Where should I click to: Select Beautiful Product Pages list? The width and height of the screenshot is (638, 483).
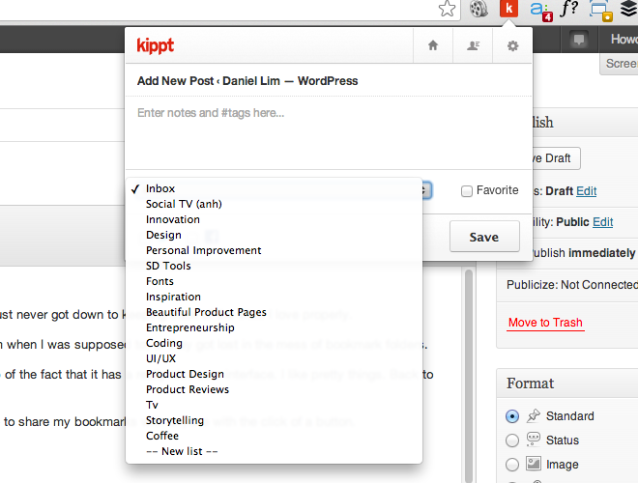click(x=274, y=312)
